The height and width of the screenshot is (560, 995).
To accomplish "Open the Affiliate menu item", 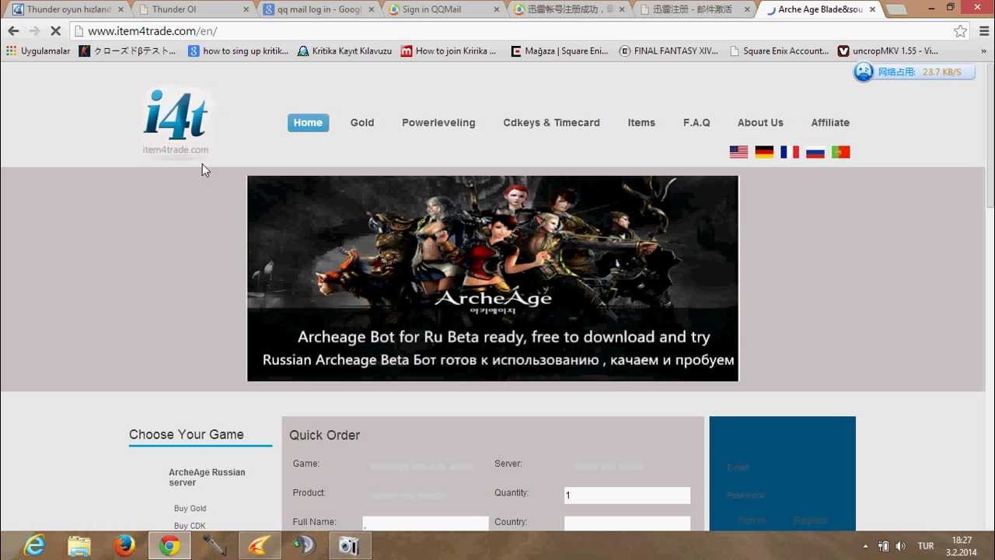I will [830, 123].
